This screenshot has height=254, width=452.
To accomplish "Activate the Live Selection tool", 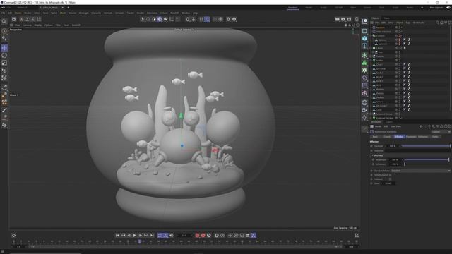I will pyautogui.click(x=4, y=31).
